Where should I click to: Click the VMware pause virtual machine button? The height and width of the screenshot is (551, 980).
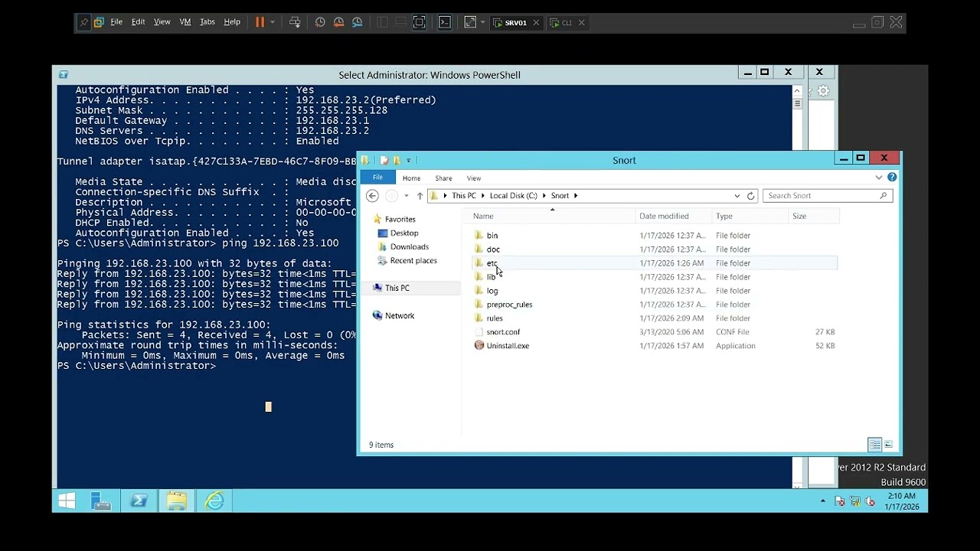[260, 22]
